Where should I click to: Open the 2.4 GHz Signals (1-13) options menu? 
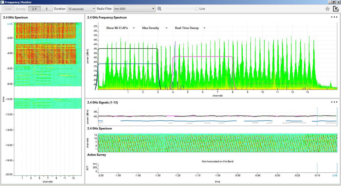pyautogui.click(x=334, y=102)
